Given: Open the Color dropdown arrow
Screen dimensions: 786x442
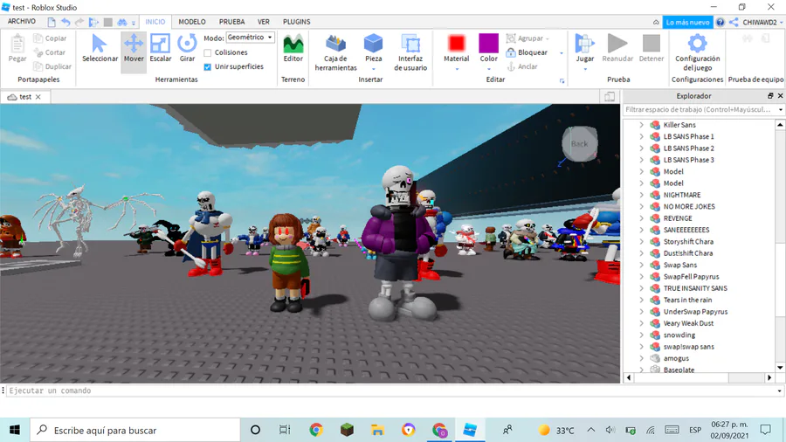Looking at the screenshot, I should [x=489, y=69].
